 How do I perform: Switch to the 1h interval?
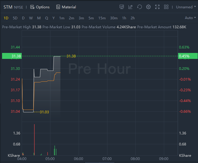124,18
